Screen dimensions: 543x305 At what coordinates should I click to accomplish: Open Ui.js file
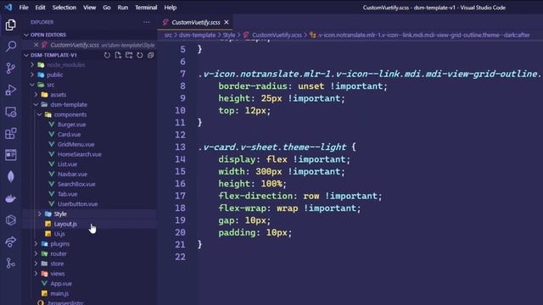[59, 234]
